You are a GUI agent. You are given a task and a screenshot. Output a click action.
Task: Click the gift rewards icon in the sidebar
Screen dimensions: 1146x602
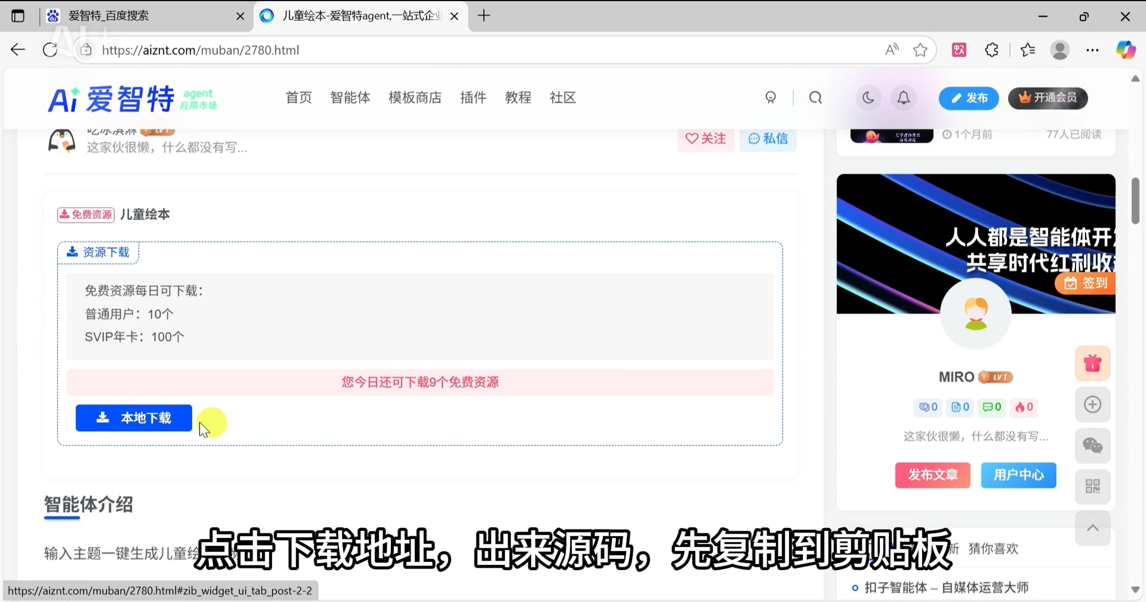tap(1092, 363)
